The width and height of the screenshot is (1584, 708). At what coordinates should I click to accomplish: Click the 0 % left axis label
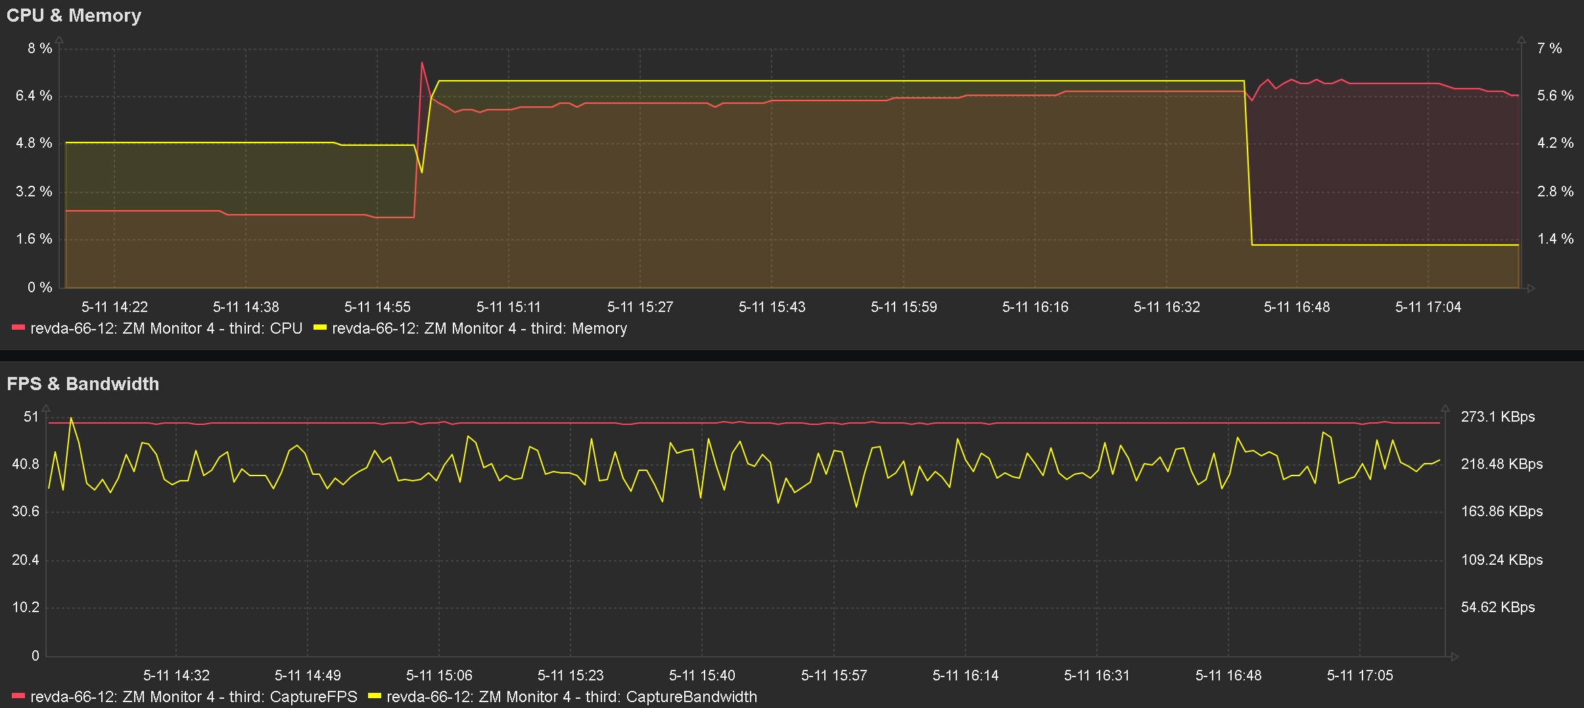pyautogui.click(x=39, y=288)
